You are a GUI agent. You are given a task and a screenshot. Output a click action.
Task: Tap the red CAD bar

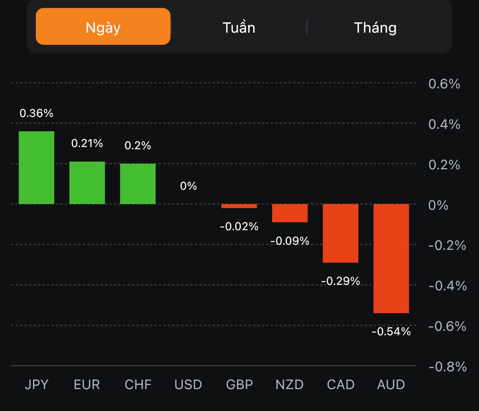tap(340, 233)
